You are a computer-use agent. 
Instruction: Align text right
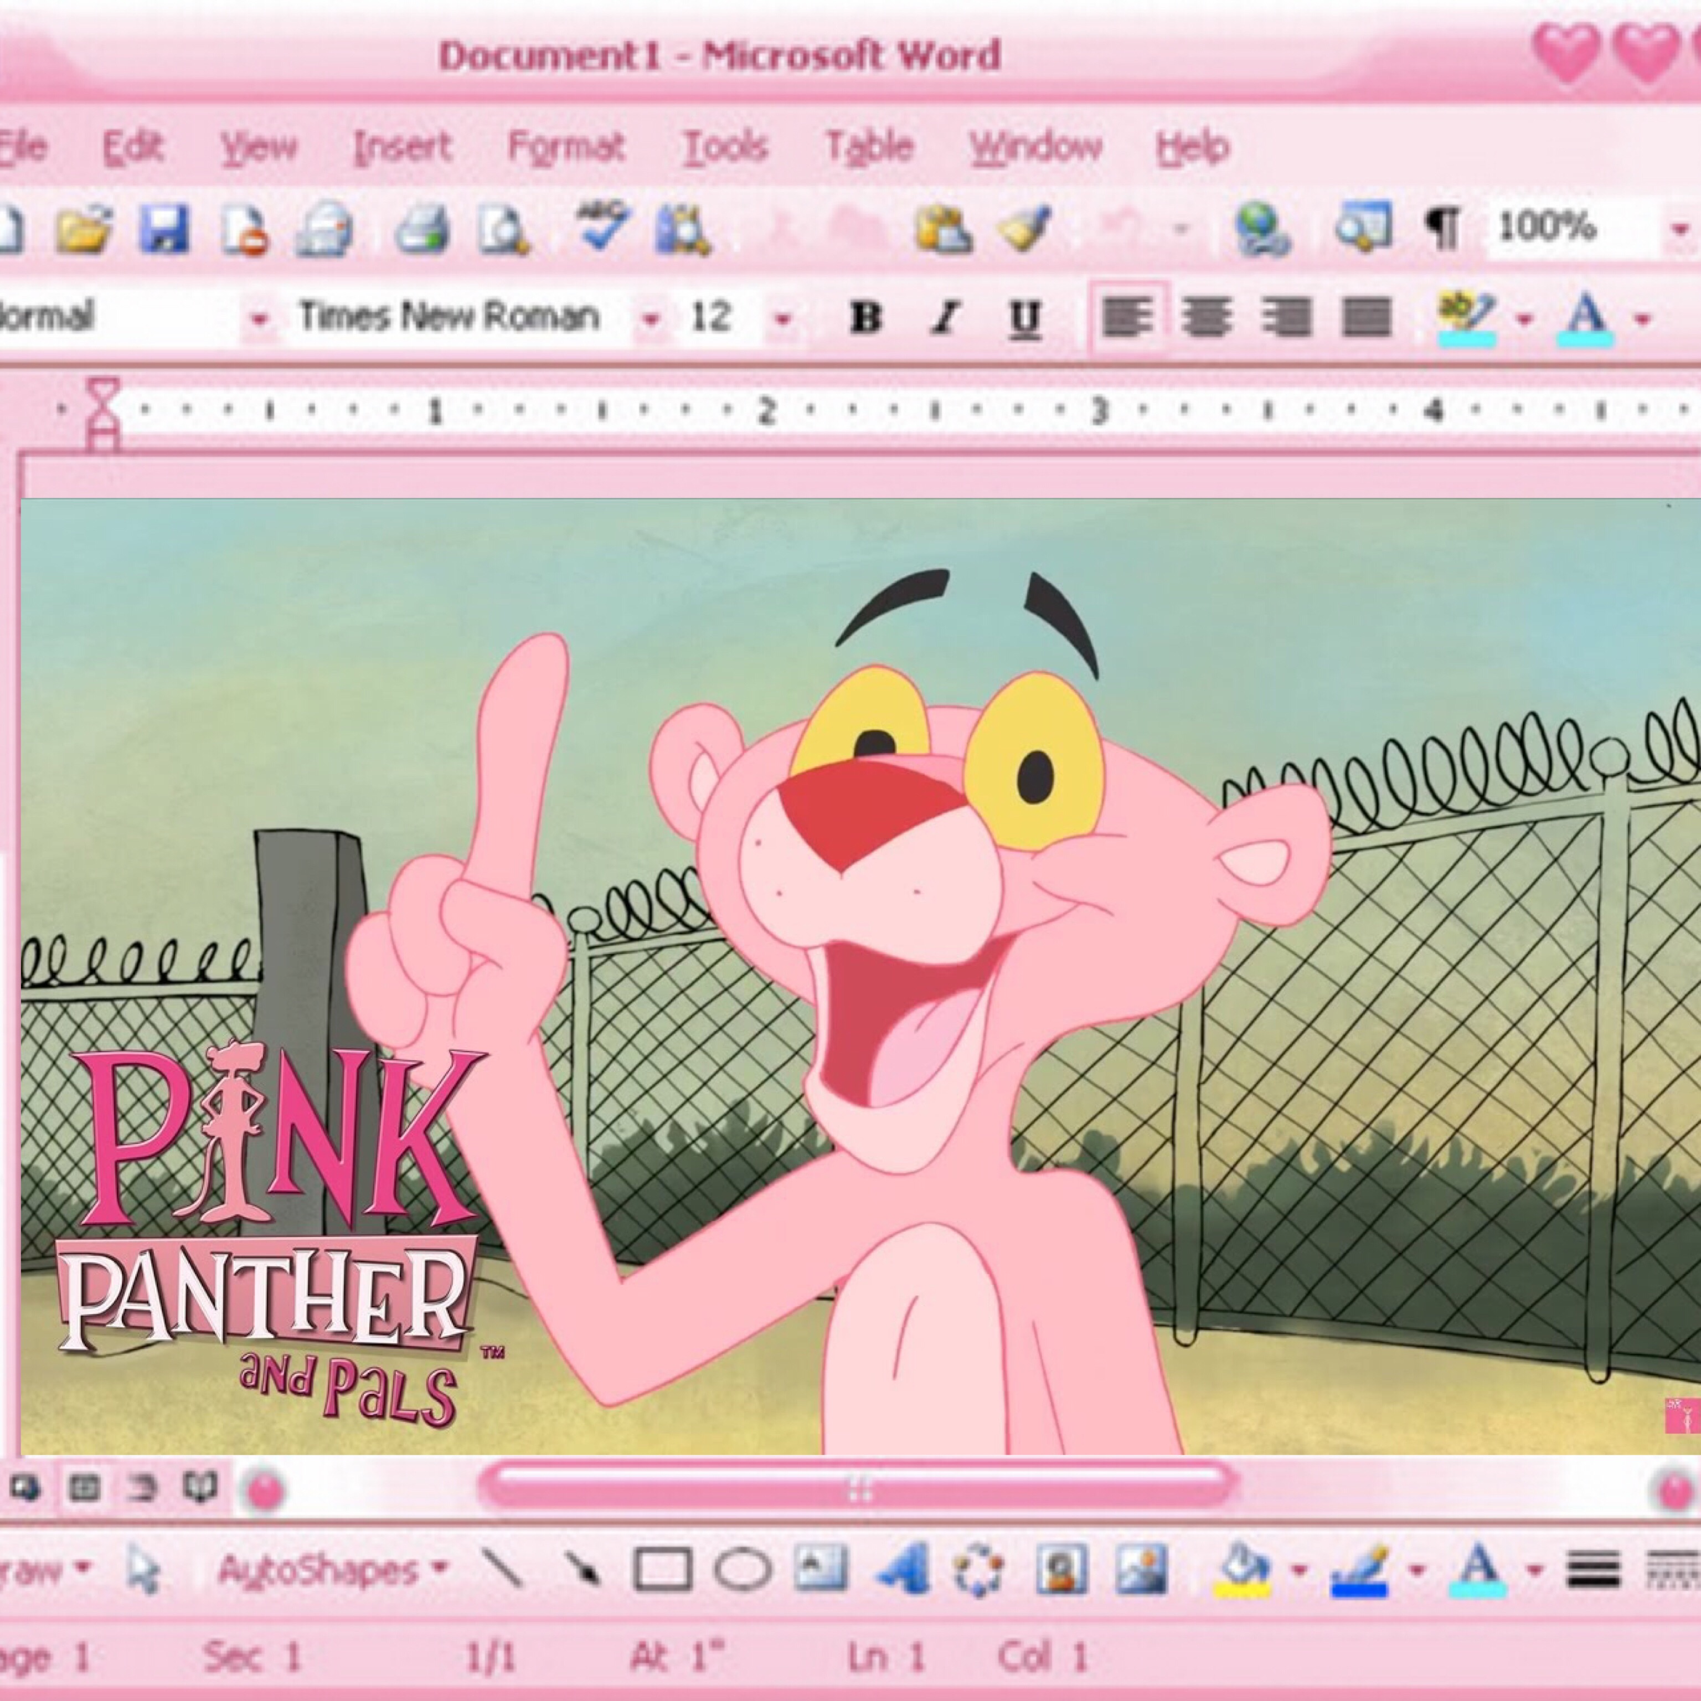point(1286,317)
